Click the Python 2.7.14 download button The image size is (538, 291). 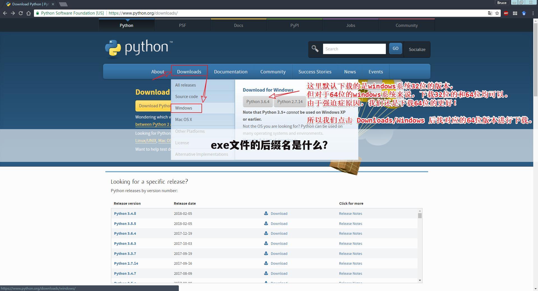(290, 102)
